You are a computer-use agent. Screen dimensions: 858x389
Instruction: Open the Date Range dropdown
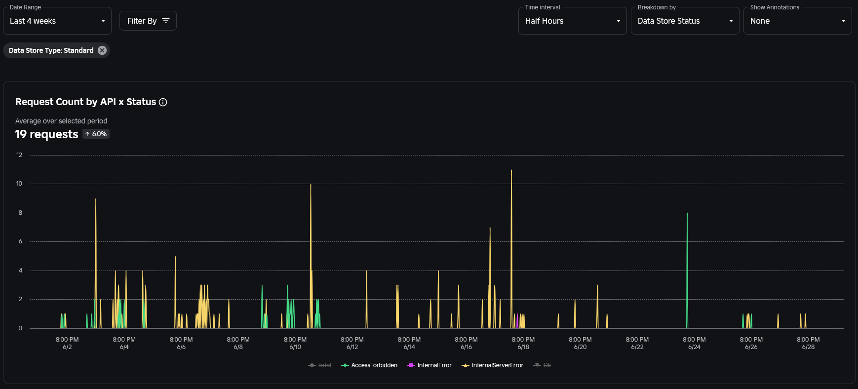pos(57,21)
